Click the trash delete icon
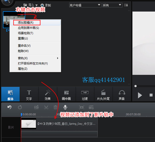 point(56,107)
